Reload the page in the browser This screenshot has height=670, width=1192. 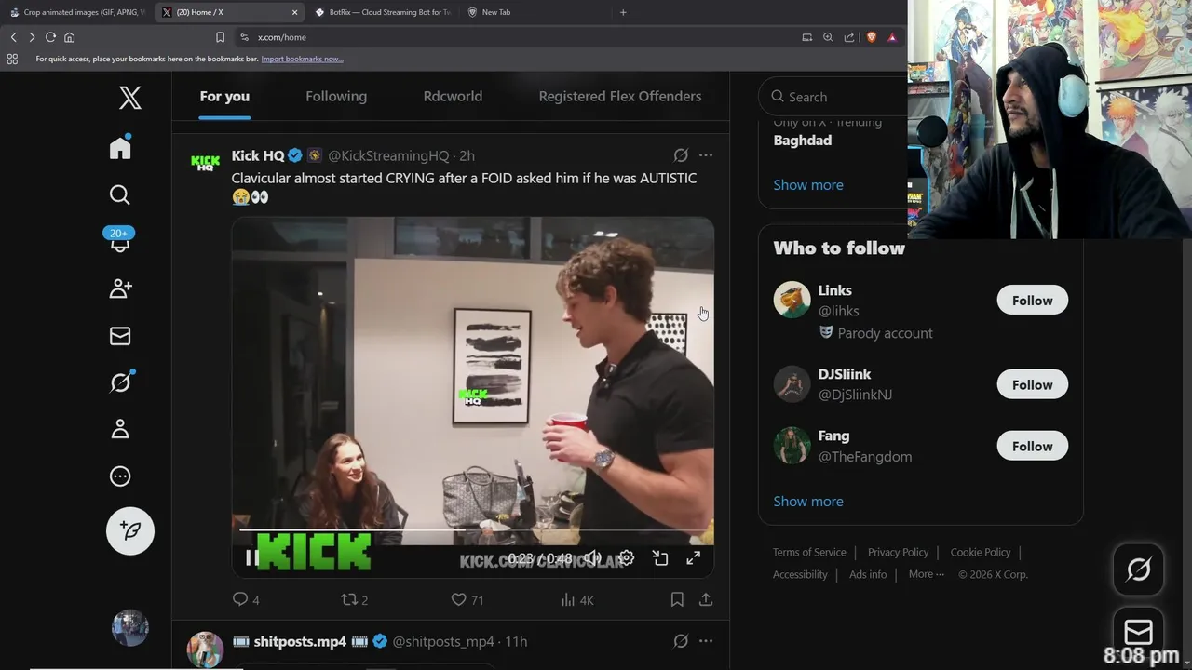(x=50, y=37)
